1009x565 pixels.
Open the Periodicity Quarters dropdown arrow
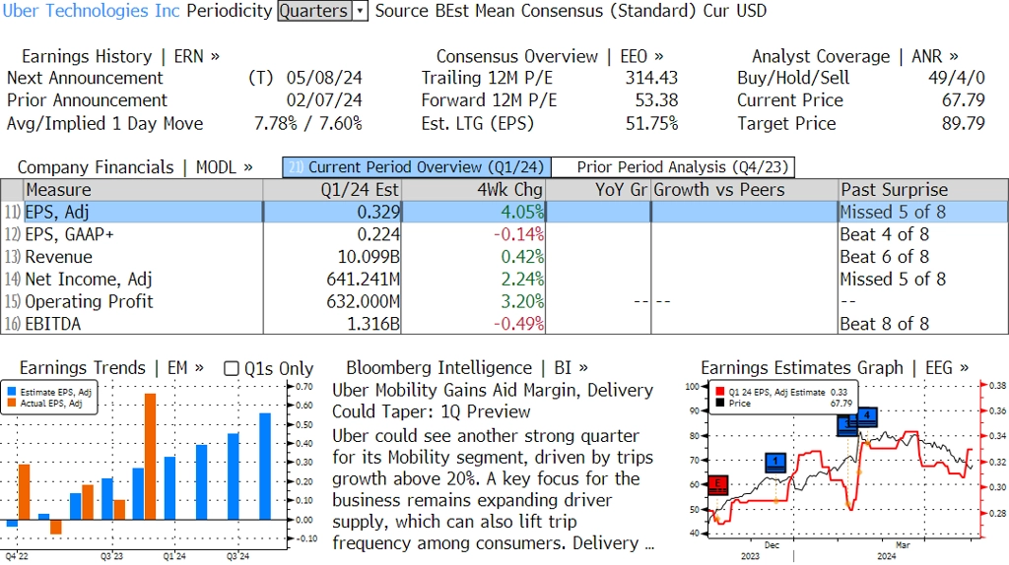point(361,11)
